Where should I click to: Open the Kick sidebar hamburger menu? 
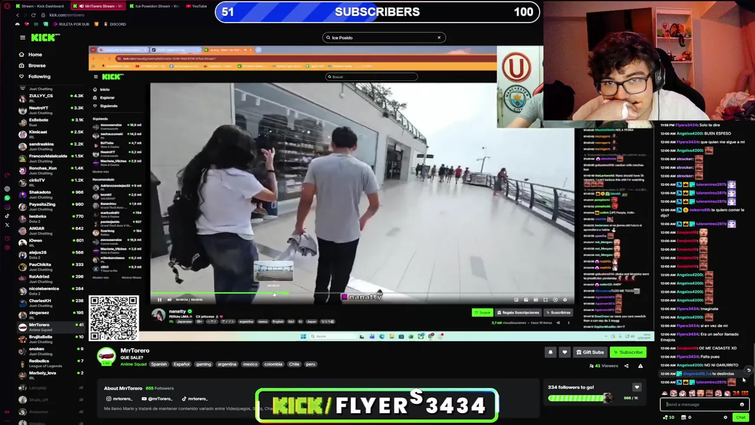pos(22,38)
